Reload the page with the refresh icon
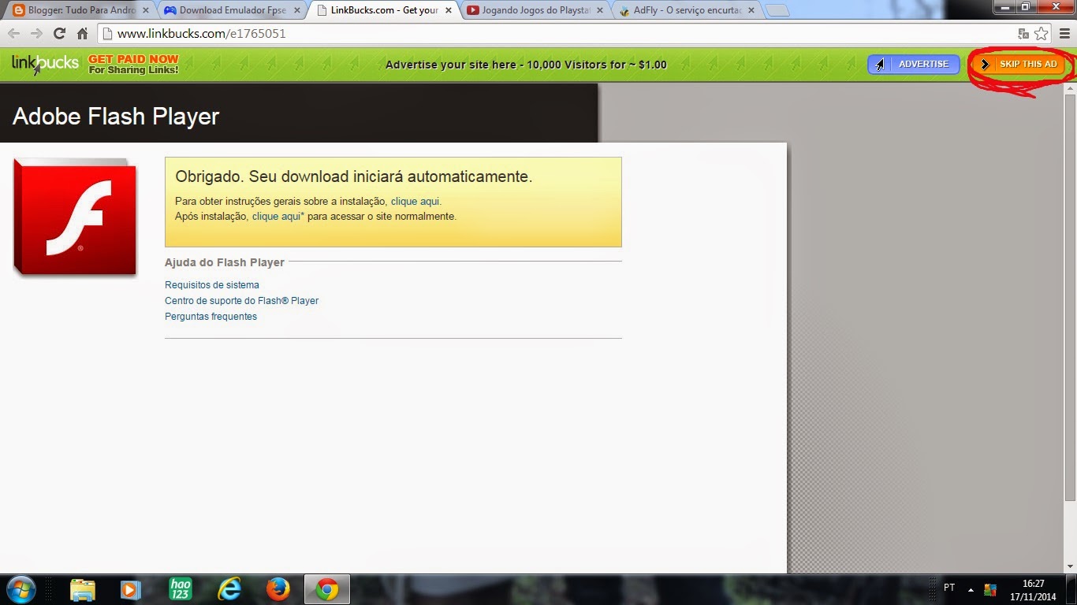 (x=59, y=34)
